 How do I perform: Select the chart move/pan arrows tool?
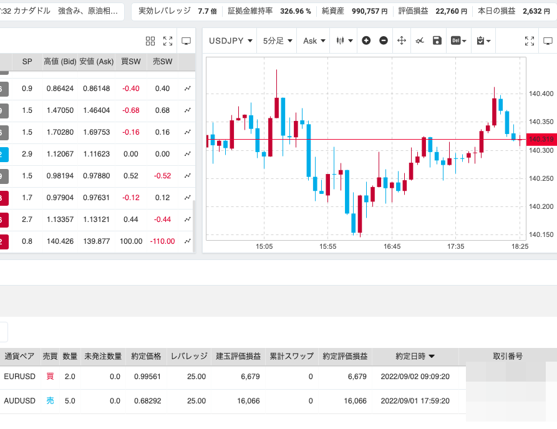coord(402,41)
